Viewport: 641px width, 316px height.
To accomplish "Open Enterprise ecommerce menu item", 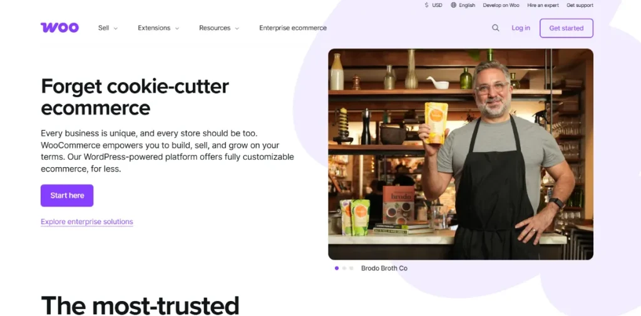I will click(x=293, y=28).
